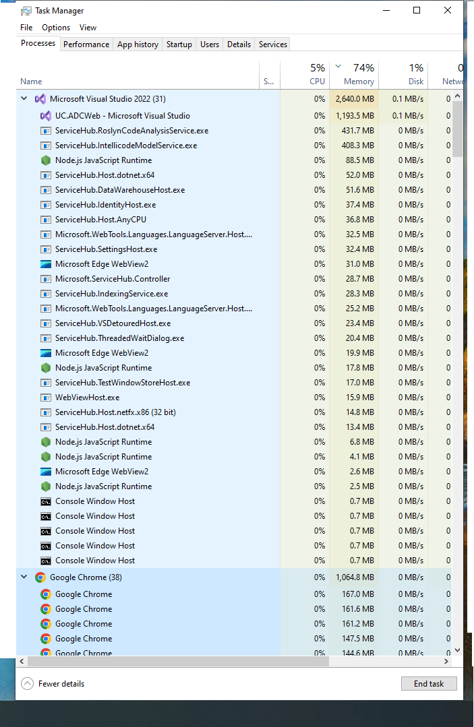Collapse the Google Chrome (38) group
This screenshot has height=727, width=474.
click(24, 577)
